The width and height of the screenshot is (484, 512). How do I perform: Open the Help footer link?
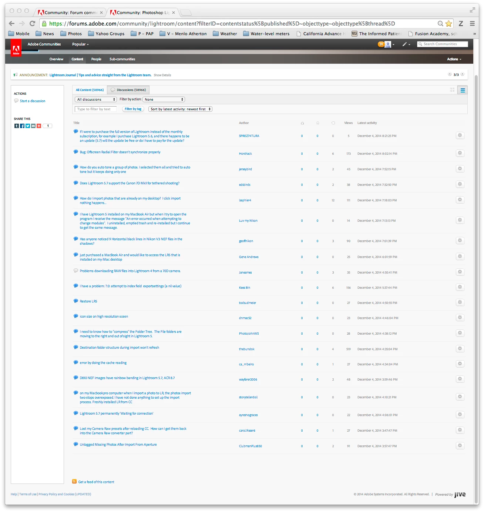pyautogui.click(x=14, y=494)
